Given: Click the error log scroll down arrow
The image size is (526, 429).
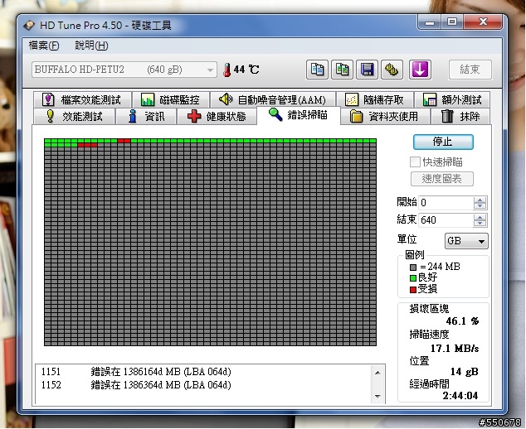Looking at the screenshot, I should [x=377, y=397].
